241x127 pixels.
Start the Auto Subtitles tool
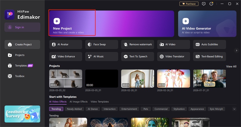210,44
